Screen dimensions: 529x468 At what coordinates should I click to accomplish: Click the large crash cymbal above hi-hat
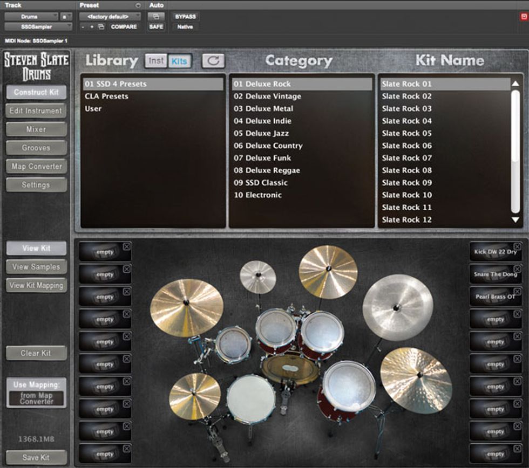187,308
